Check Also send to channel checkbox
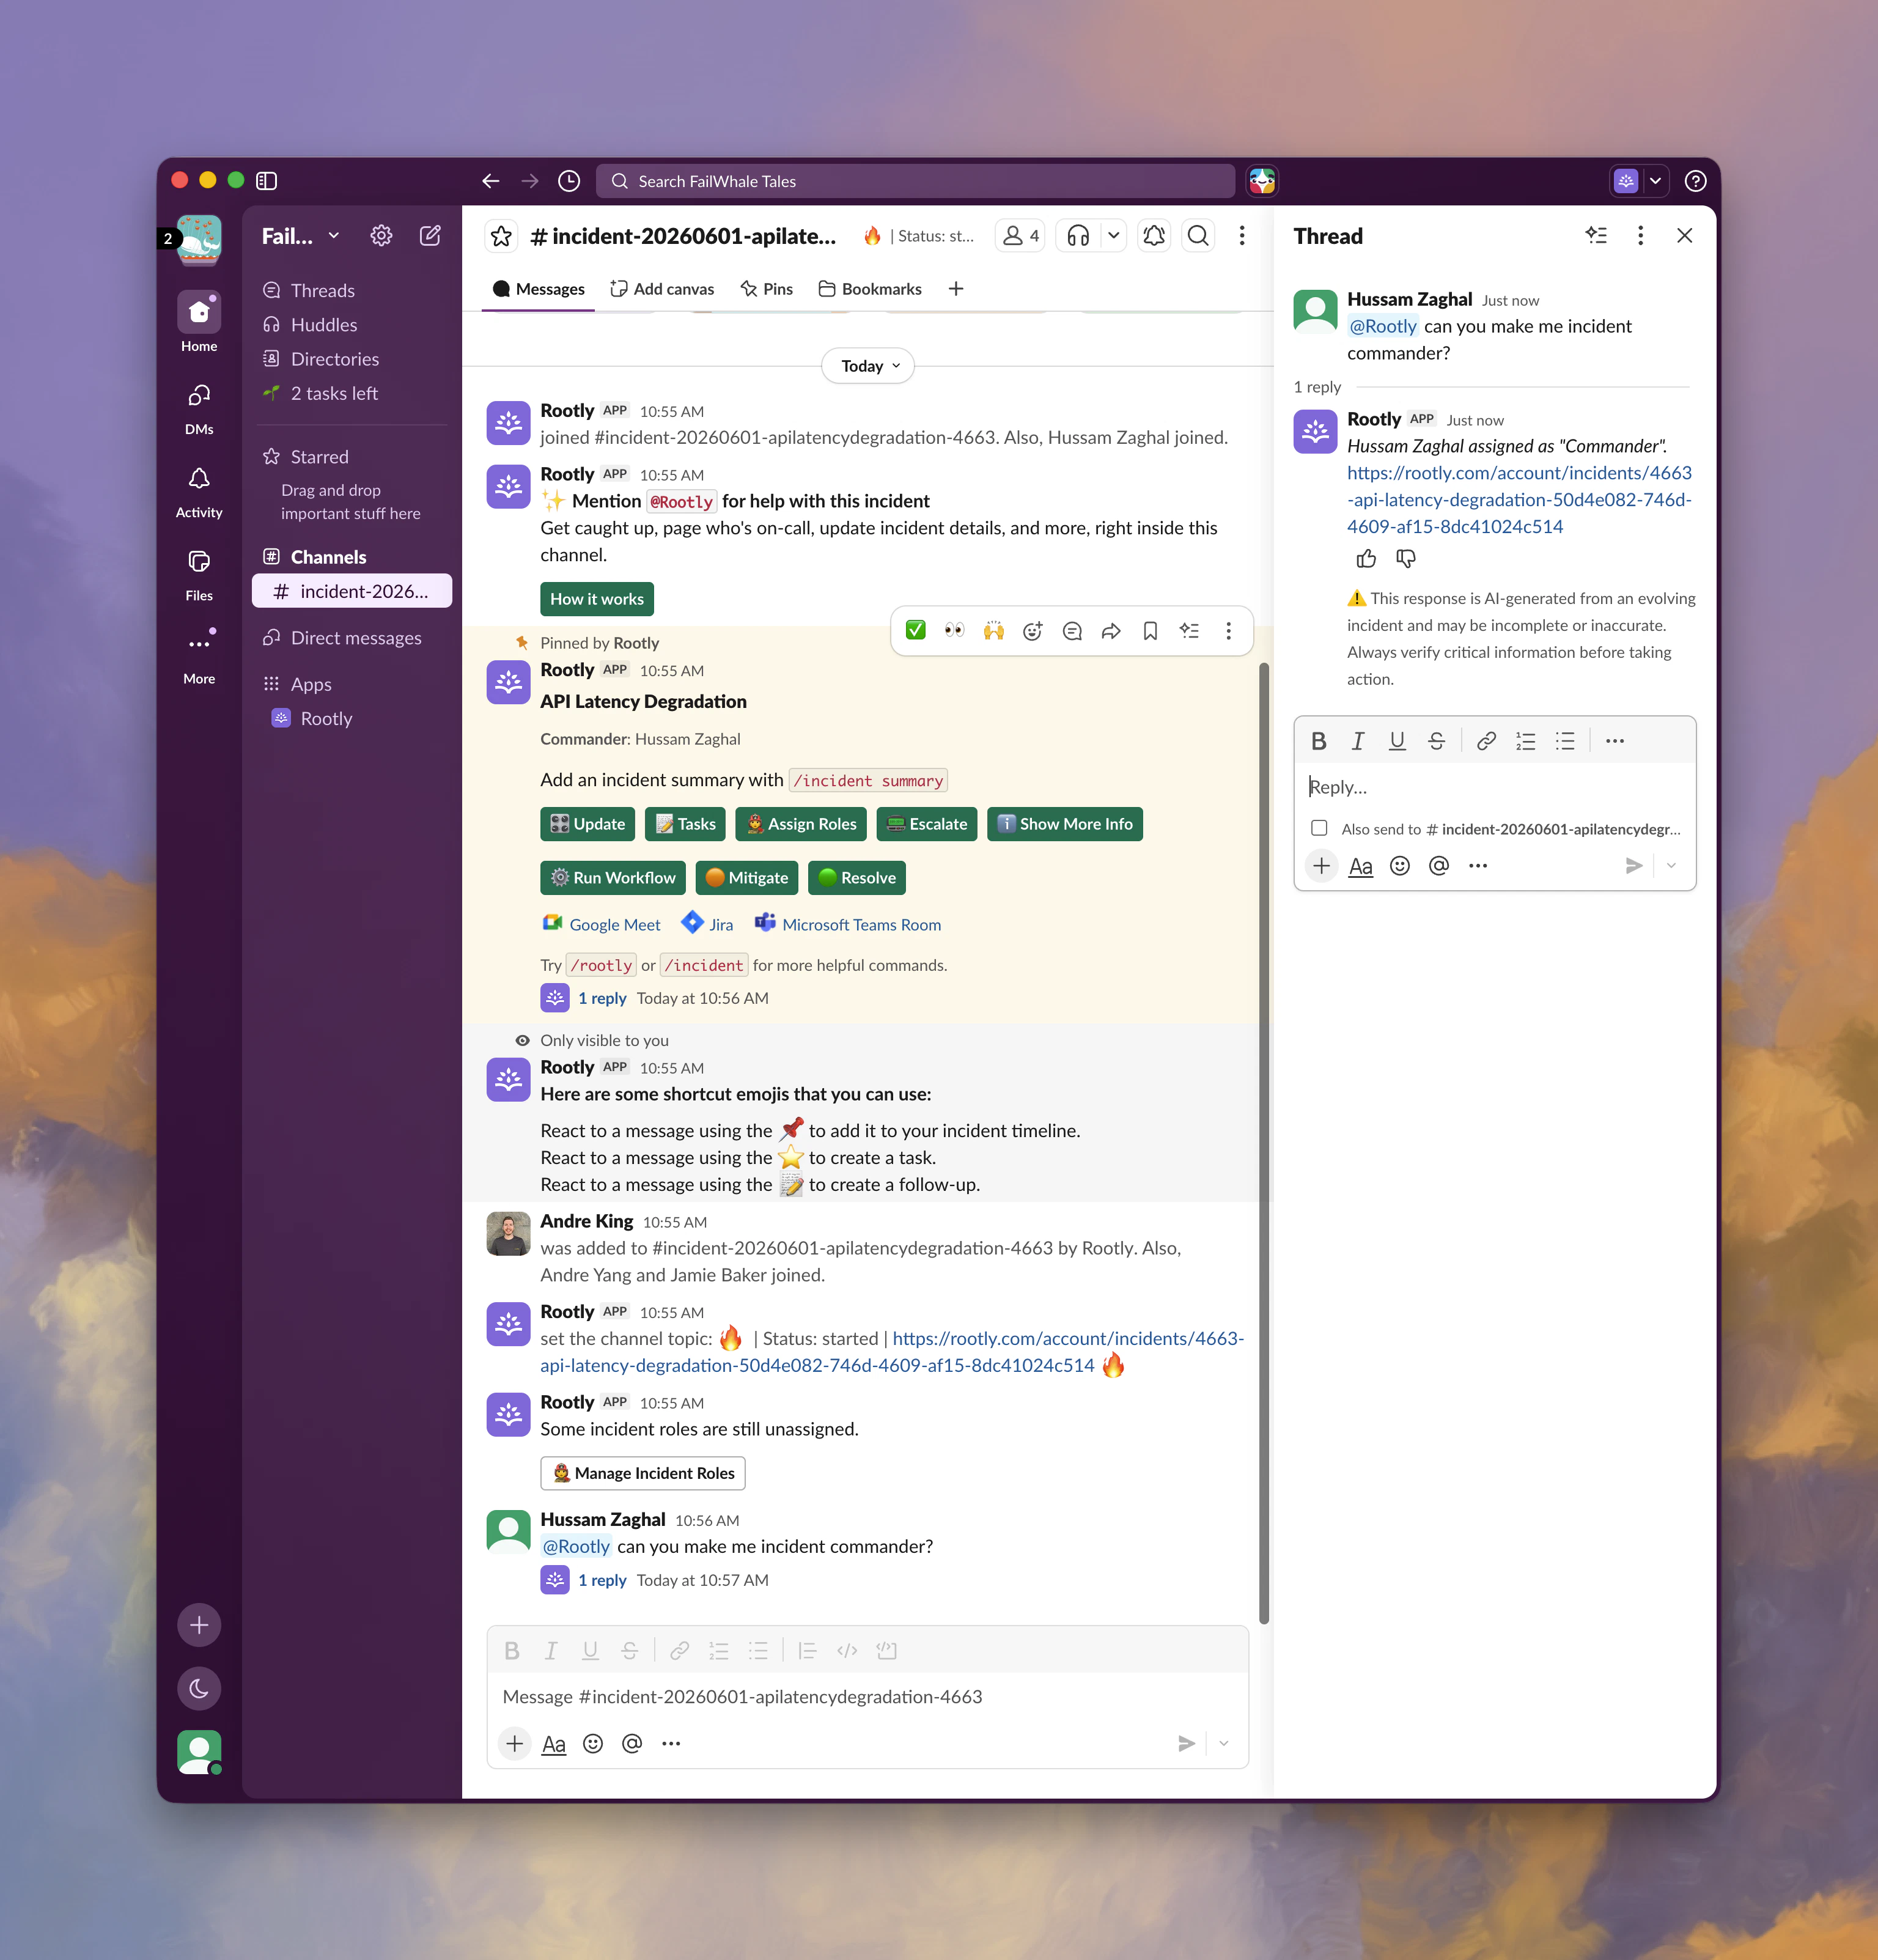Viewport: 1878px width, 1960px height. (x=1319, y=828)
